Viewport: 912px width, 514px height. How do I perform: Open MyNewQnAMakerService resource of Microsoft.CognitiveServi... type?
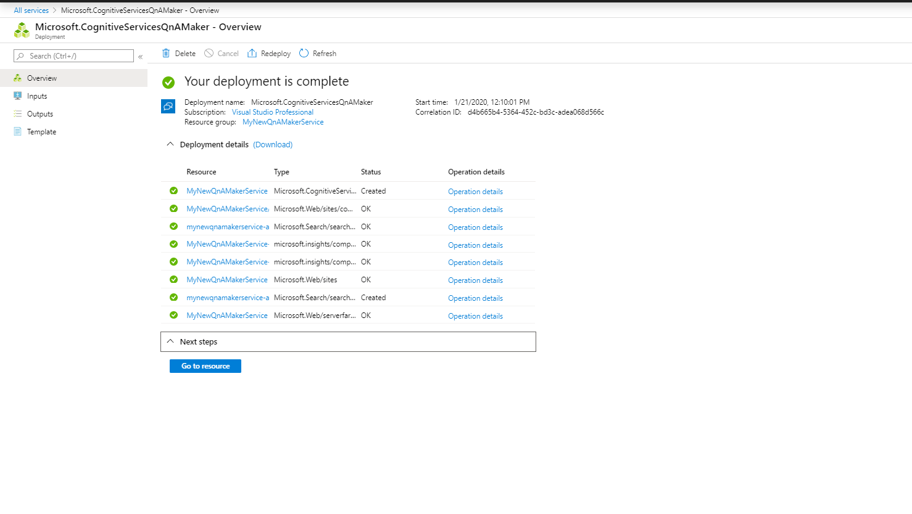tap(227, 191)
